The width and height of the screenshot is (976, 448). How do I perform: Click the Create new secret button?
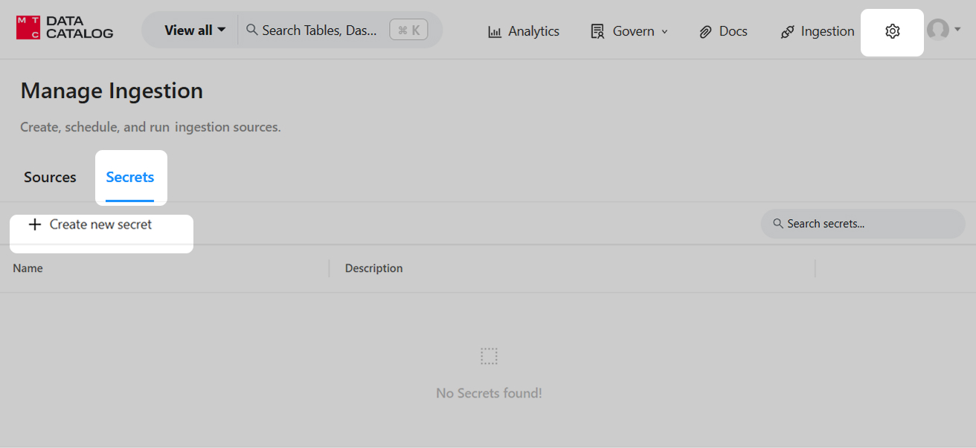[x=100, y=224]
